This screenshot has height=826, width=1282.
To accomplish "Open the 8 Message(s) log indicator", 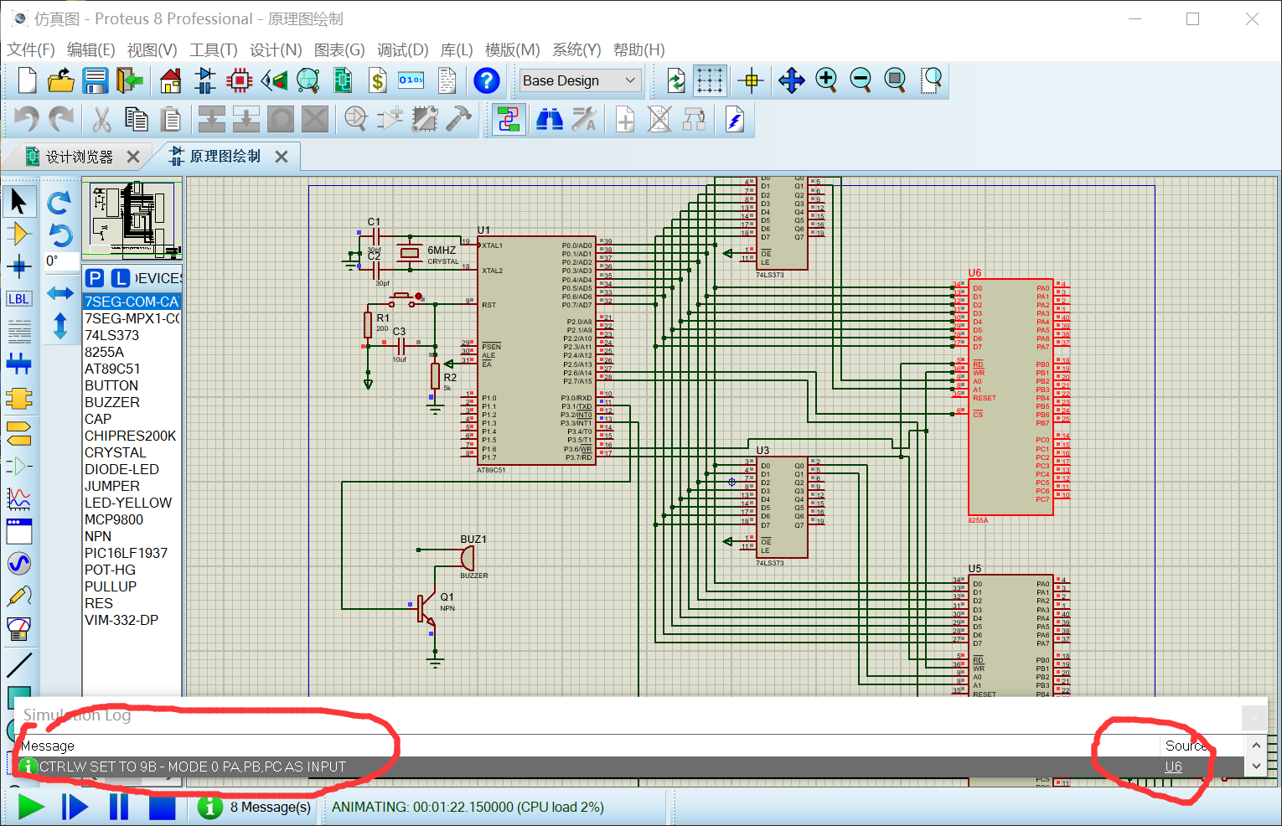I will click(x=255, y=807).
